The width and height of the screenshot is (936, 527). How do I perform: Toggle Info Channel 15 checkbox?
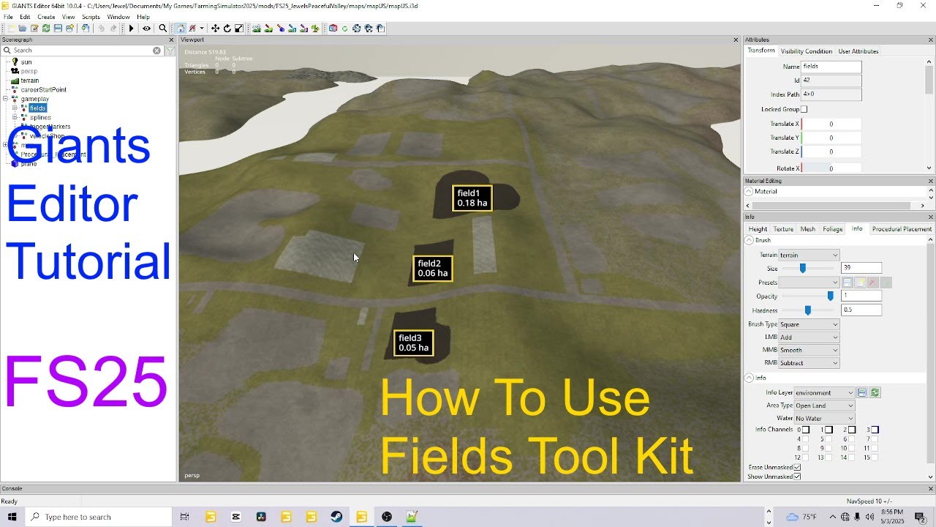click(x=875, y=457)
